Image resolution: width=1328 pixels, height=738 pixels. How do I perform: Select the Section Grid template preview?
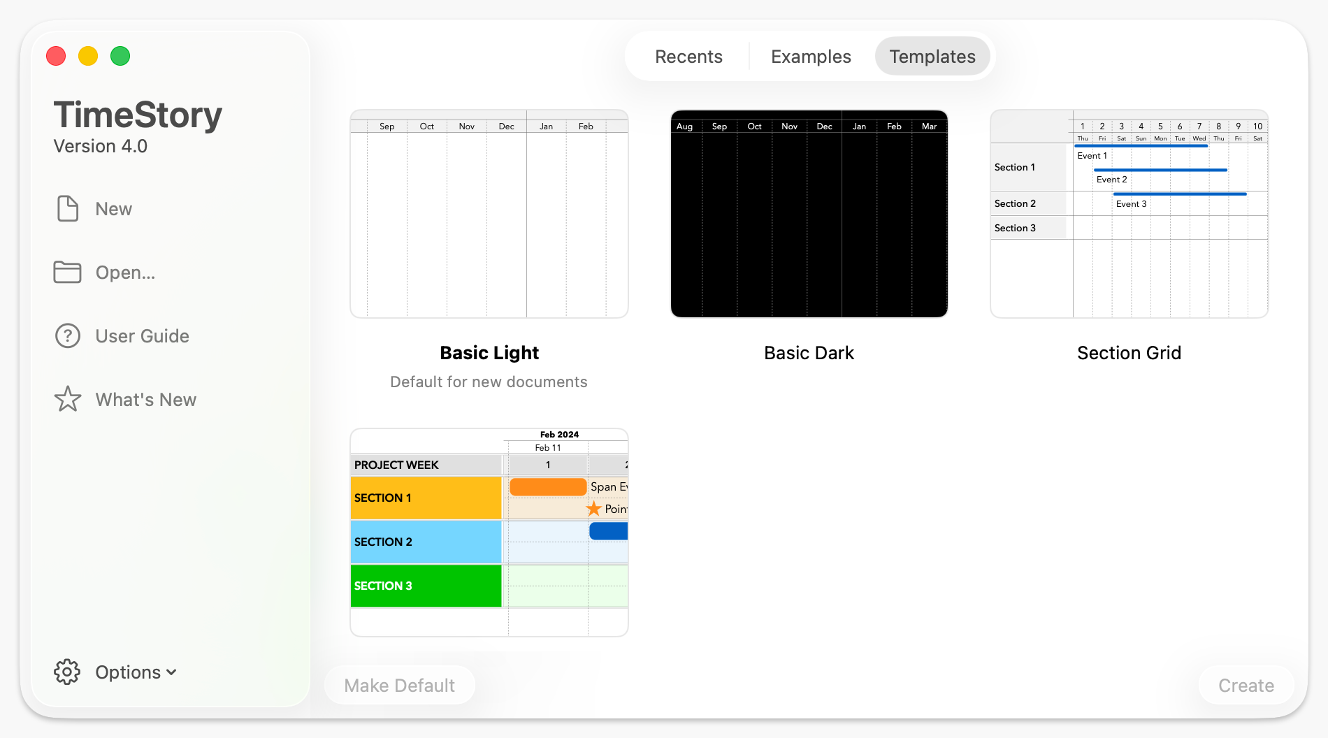(x=1128, y=212)
